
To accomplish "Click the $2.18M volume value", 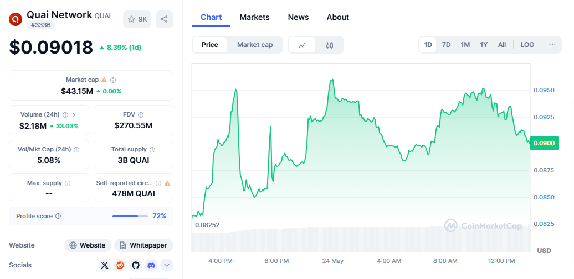I will (x=33, y=127).
